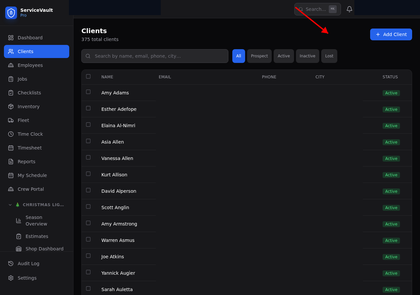Select the All status tab

coord(239,56)
